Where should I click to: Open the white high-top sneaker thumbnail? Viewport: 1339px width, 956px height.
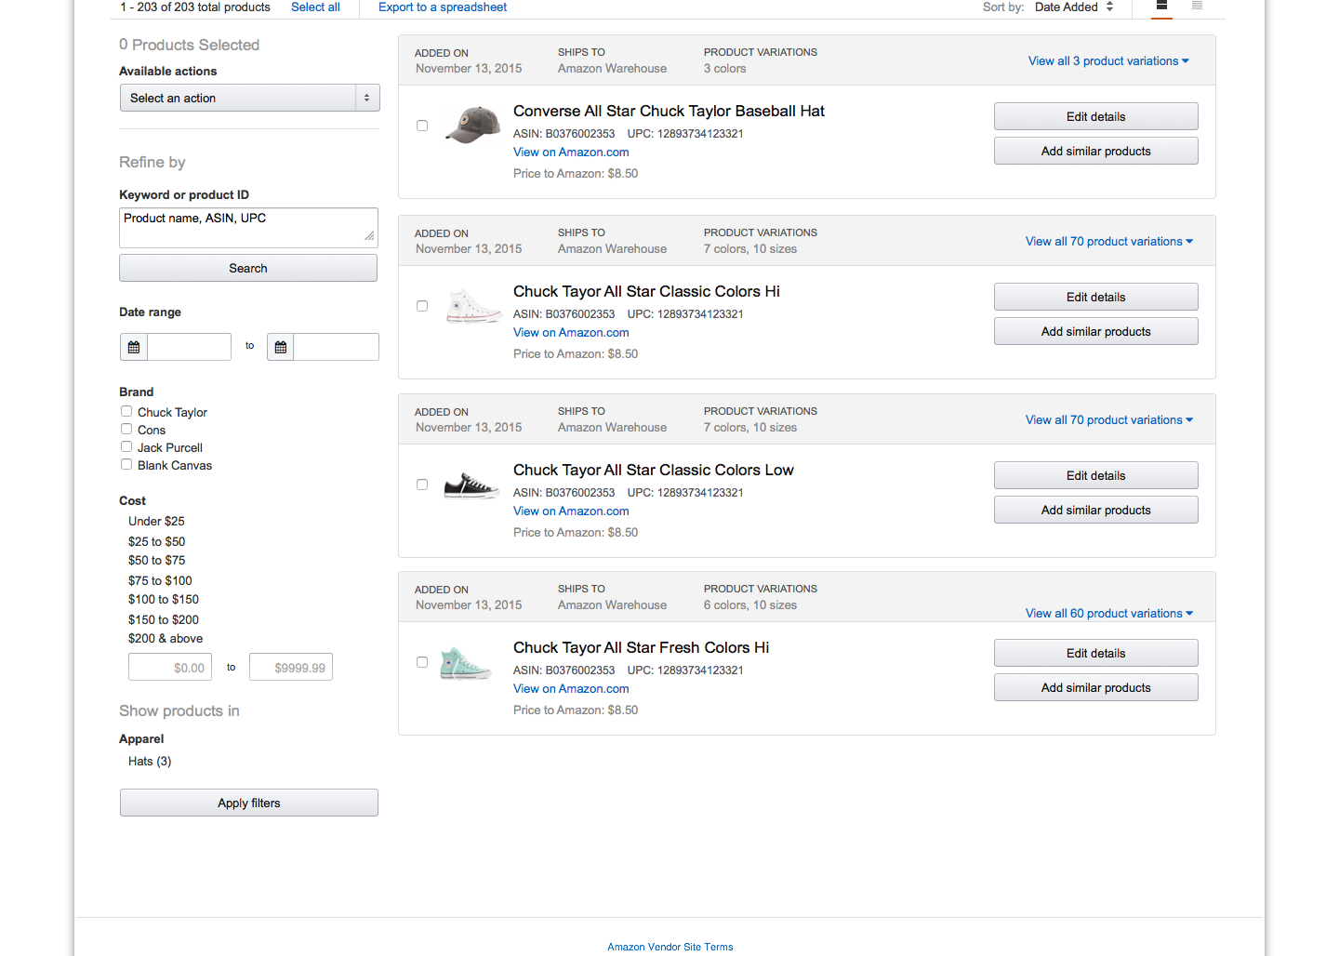pyautogui.click(x=473, y=306)
